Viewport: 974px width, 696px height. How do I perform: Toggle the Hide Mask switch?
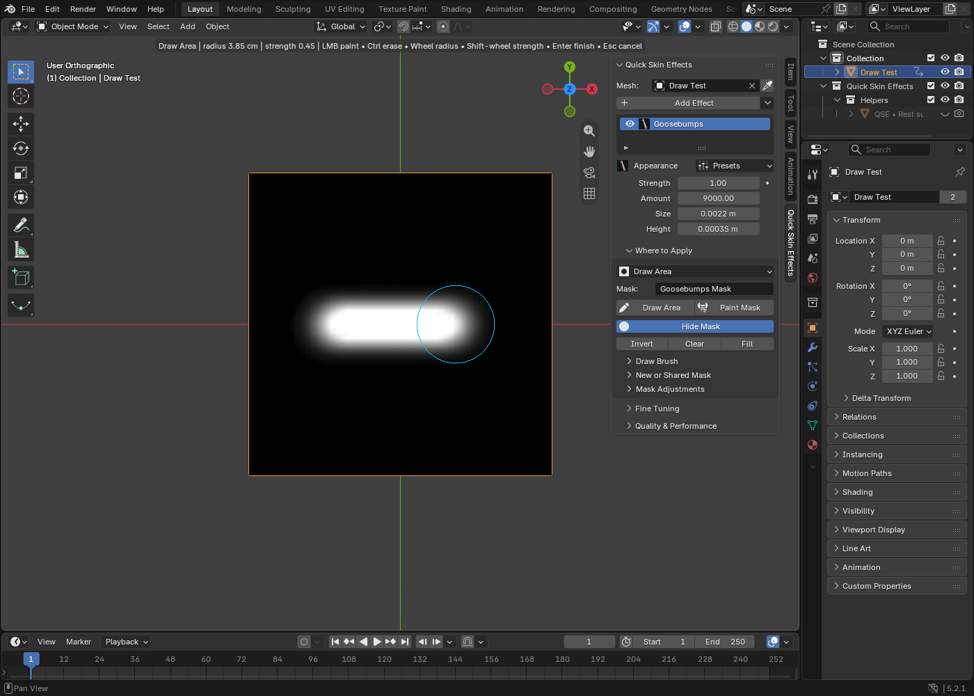coord(695,326)
